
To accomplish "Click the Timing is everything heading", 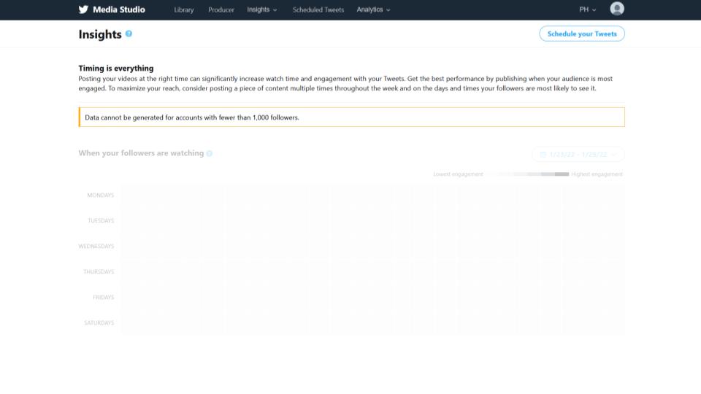I will point(116,68).
